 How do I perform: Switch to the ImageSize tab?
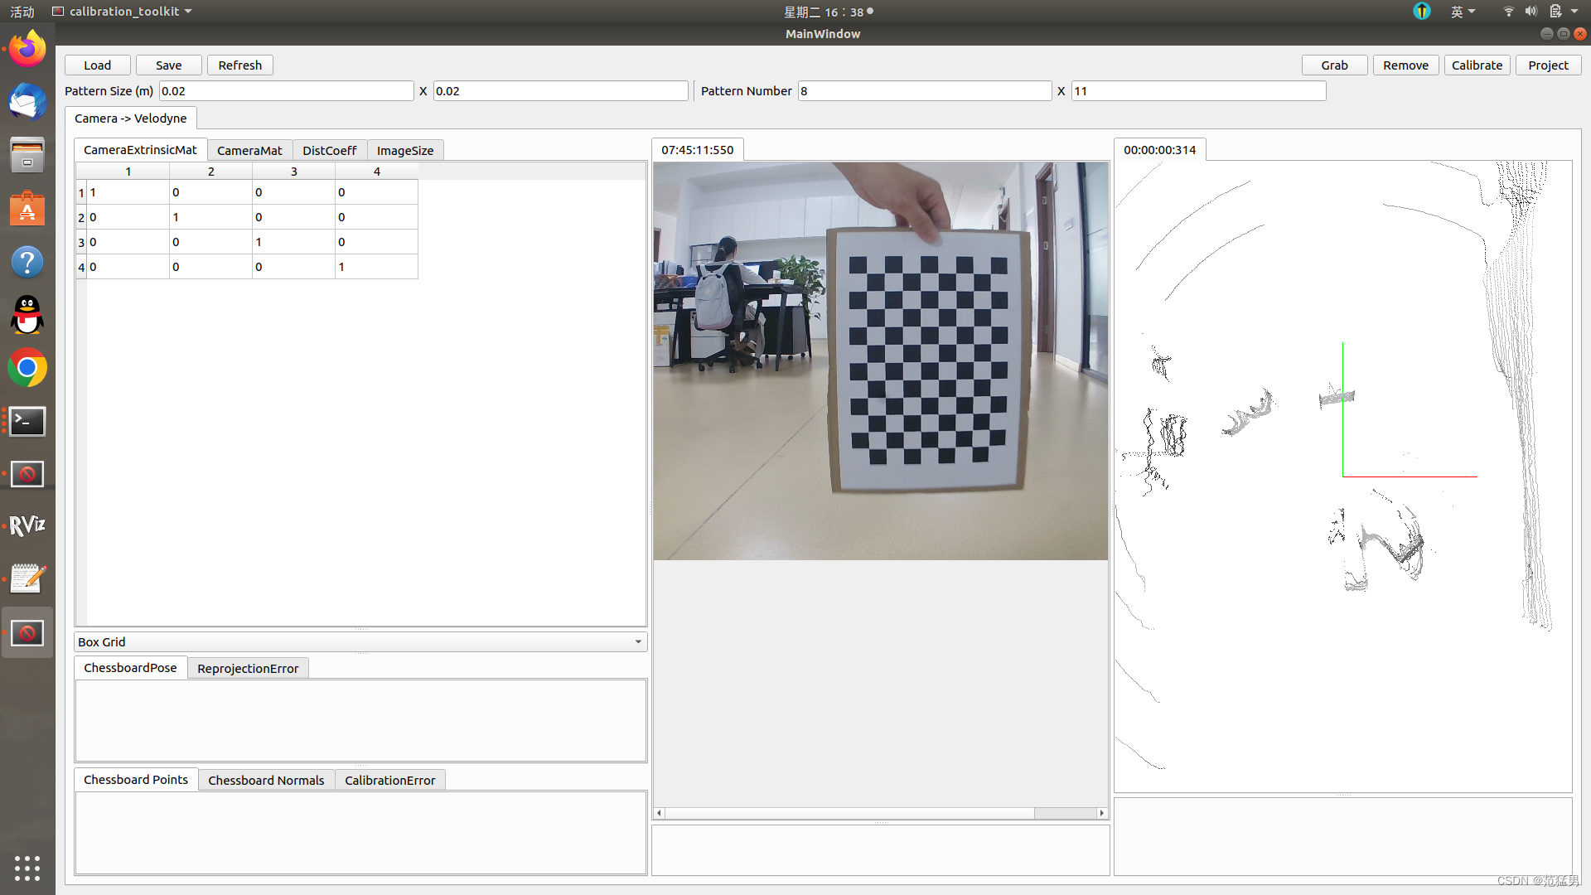pos(404,150)
